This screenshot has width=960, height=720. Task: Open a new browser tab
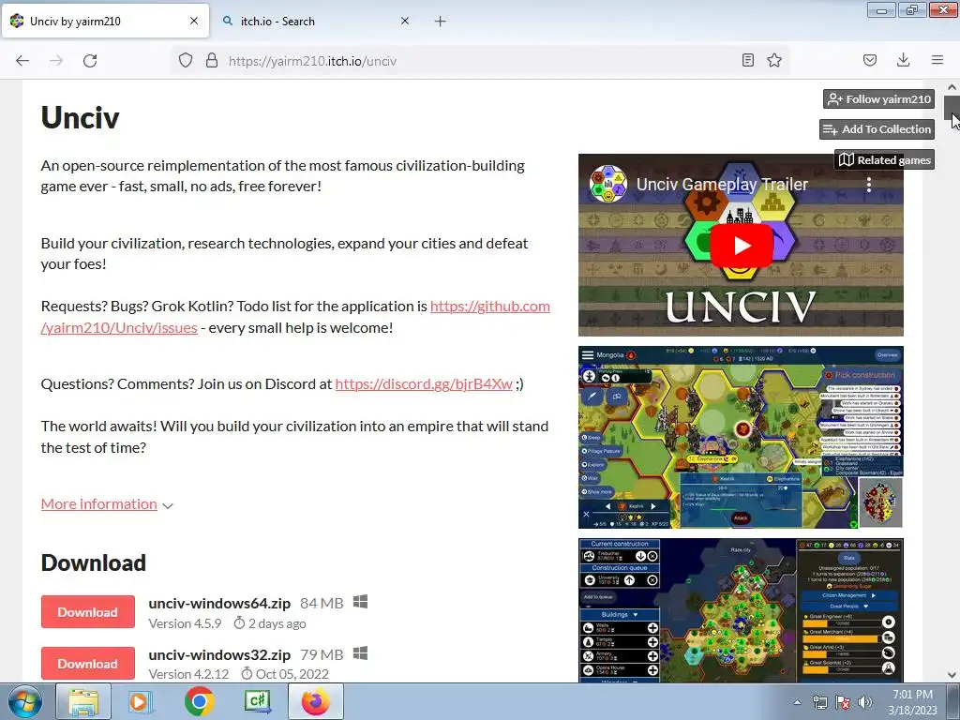pyautogui.click(x=441, y=22)
